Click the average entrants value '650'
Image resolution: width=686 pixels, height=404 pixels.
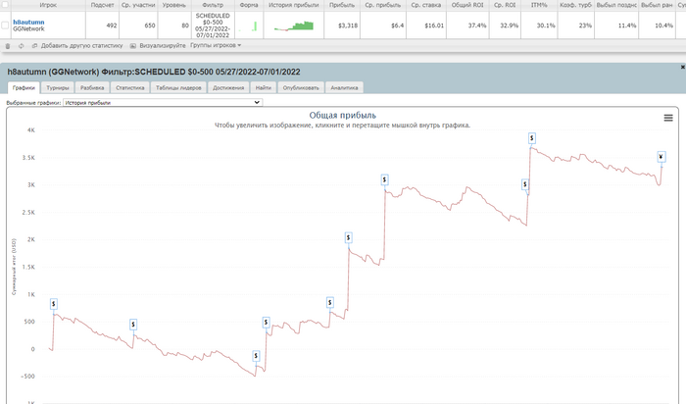150,25
